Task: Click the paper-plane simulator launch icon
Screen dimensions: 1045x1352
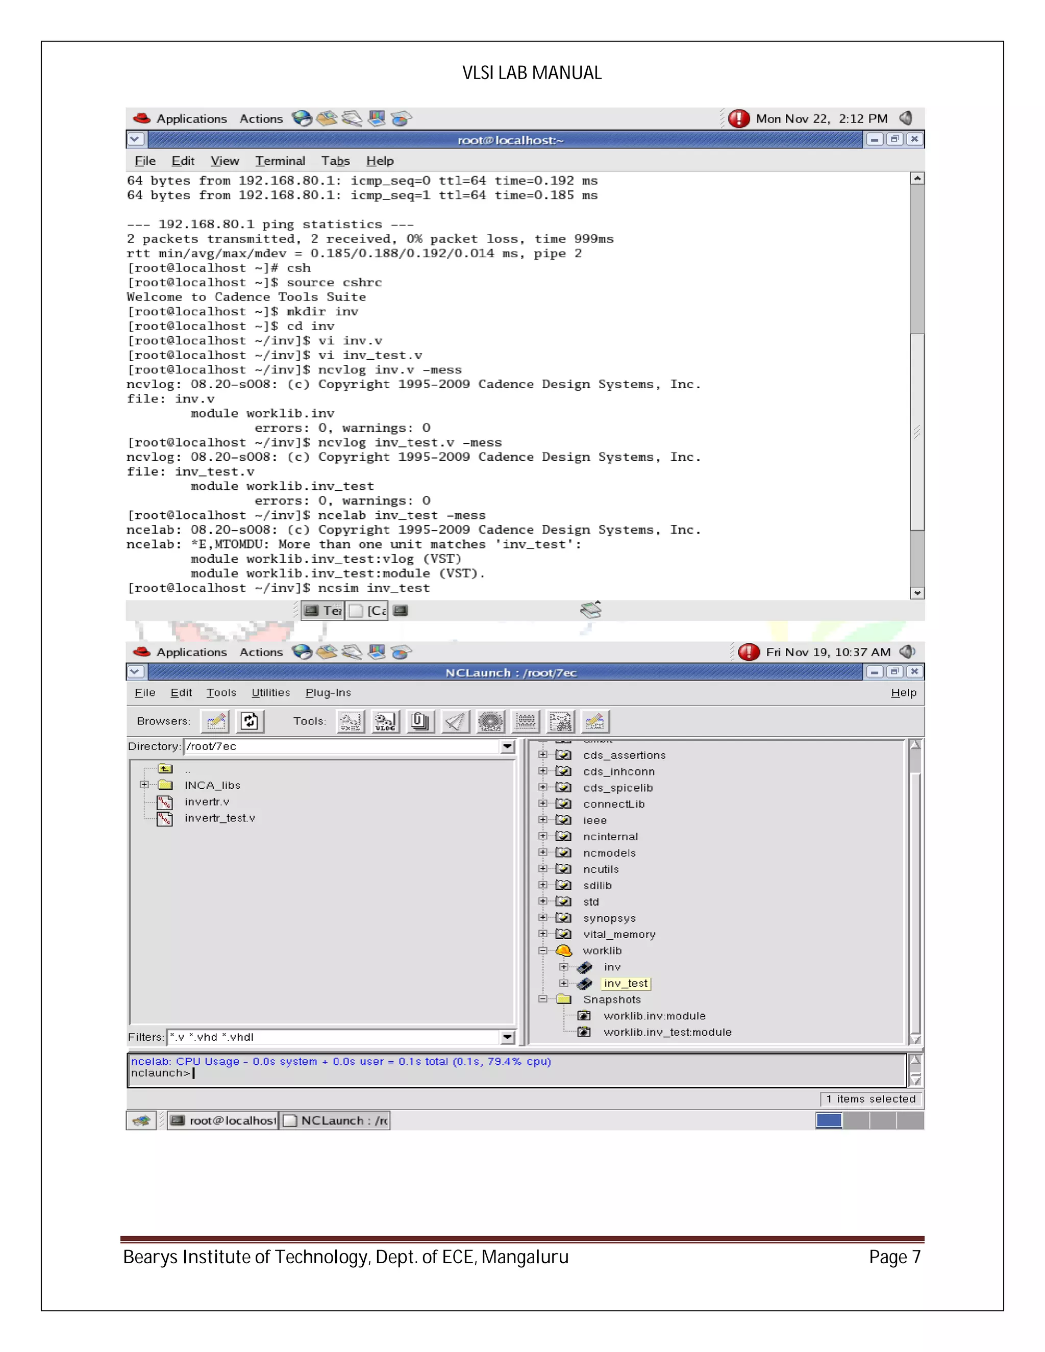Action: coord(456,721)
